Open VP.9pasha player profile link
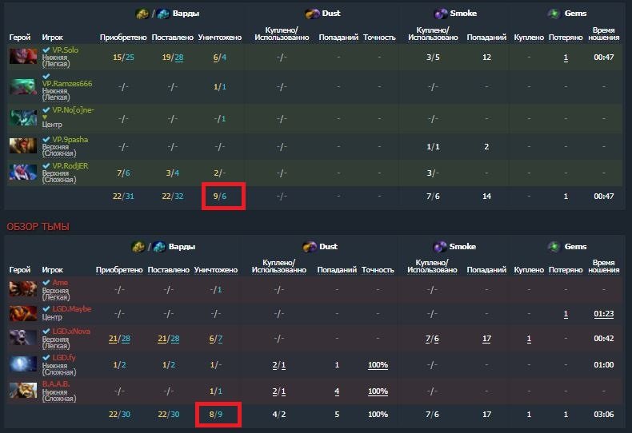The width and height of the screenshot is (632, 433). pos(70,140)
